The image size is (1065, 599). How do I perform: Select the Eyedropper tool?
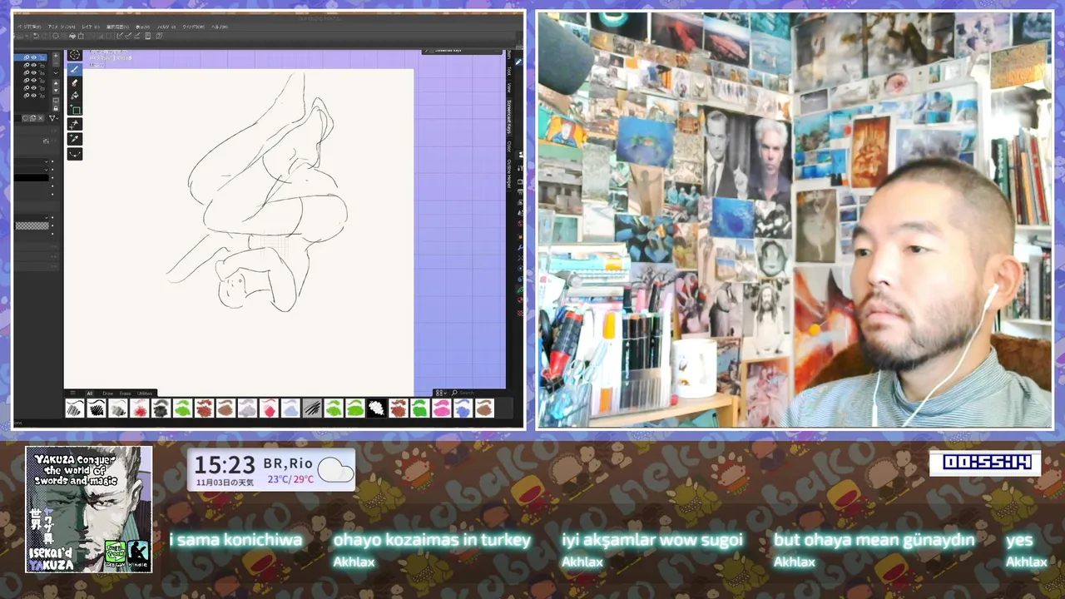pos(75,139)
